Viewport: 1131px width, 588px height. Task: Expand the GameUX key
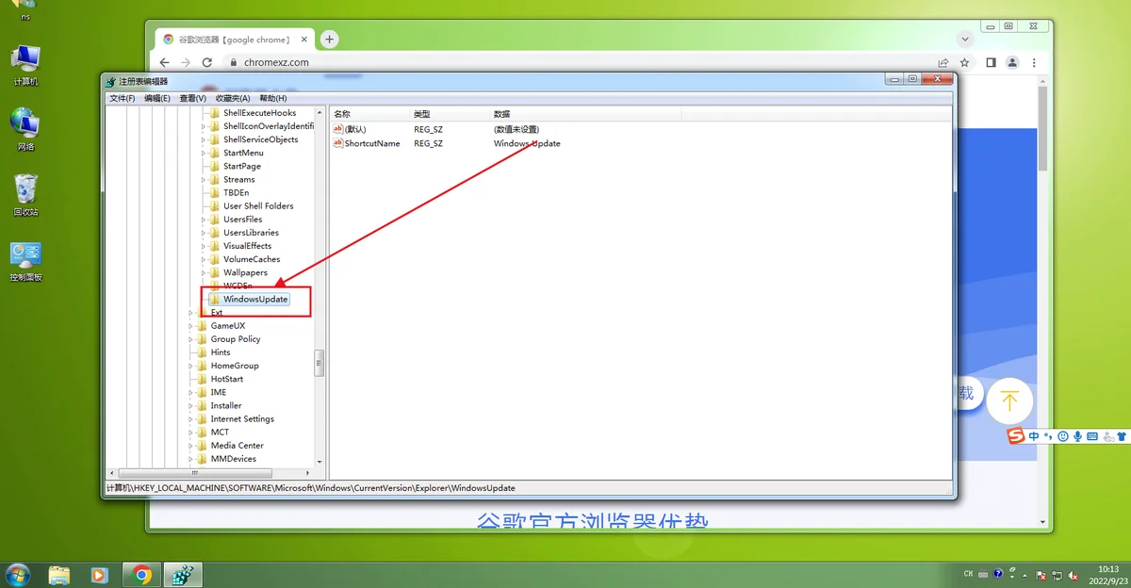[190, 326]
